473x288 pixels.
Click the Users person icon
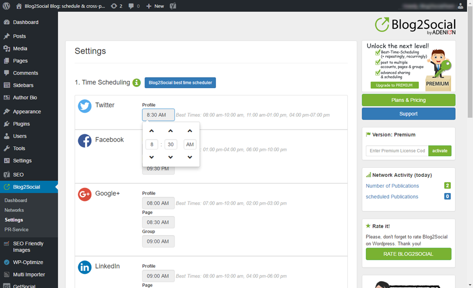point(7,136)
